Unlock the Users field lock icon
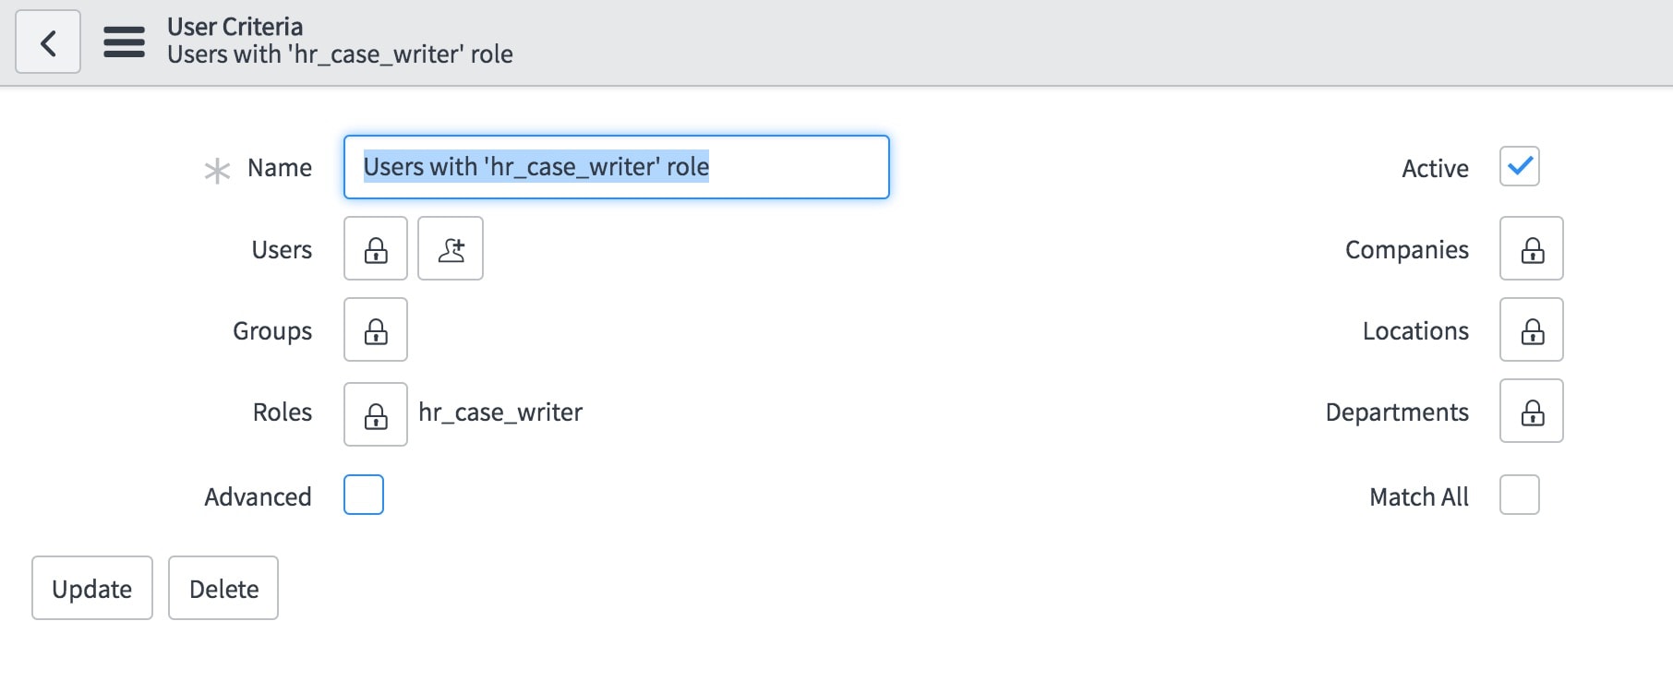 tap(375, 248)
